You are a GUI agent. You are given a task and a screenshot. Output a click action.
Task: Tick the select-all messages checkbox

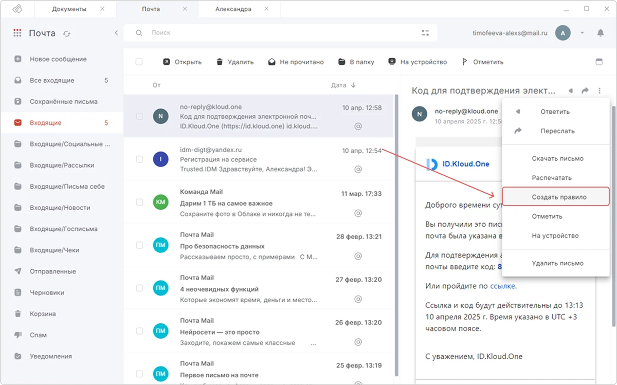coord(139,62)
